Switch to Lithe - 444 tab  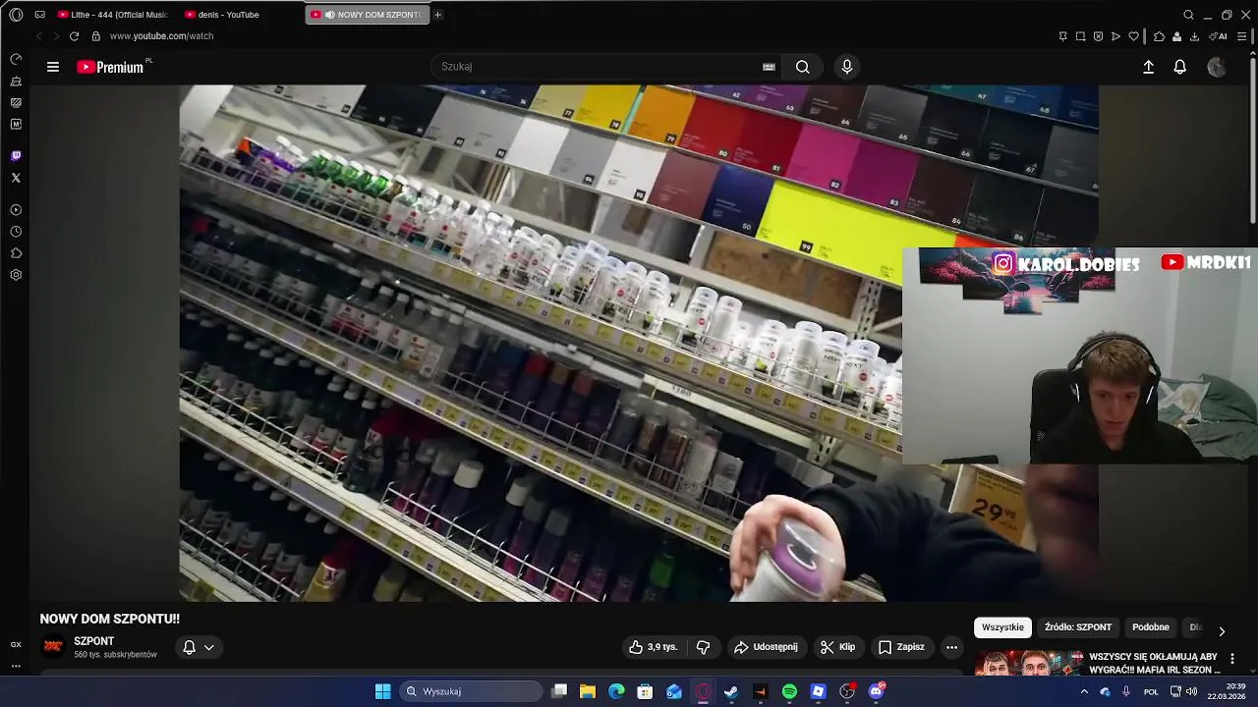pyautogui.click(x=113, y=15)
